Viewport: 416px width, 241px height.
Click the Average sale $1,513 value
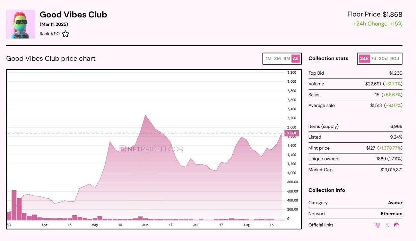click(376, 106)
